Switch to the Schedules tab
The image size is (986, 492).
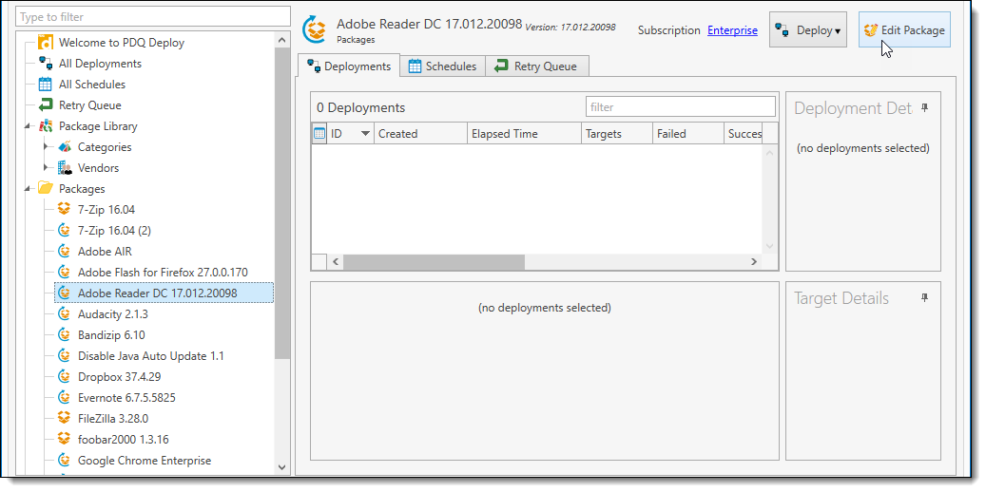[443, 66]
